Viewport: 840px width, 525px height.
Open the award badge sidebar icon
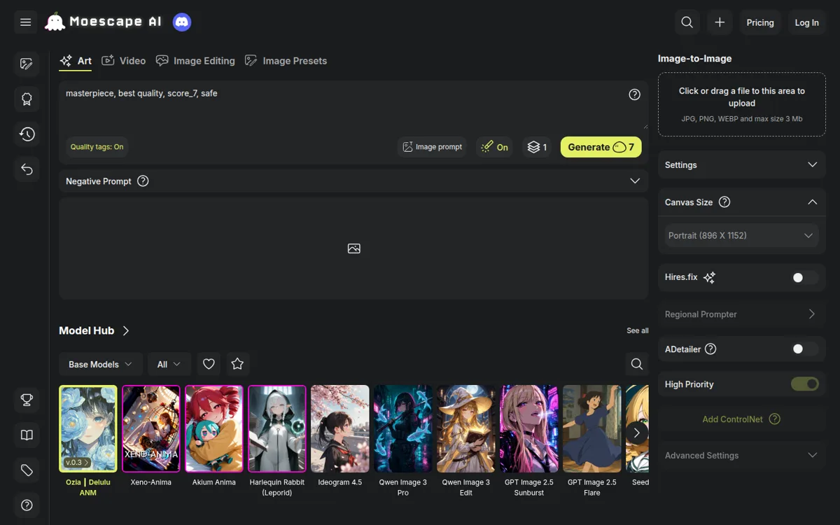[x=27, y=99]
